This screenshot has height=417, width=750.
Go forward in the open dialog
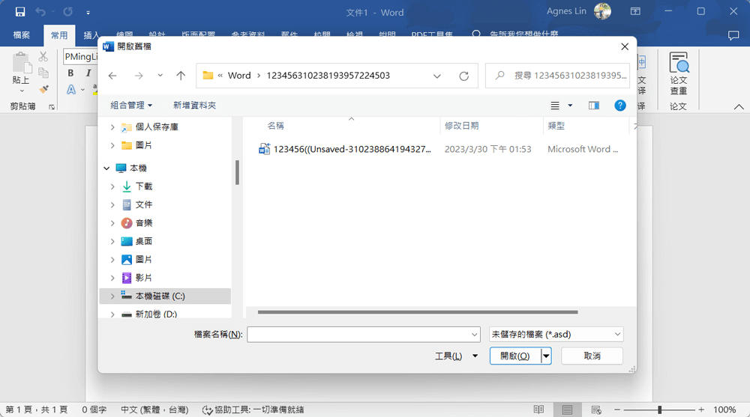tap(139, 76)
